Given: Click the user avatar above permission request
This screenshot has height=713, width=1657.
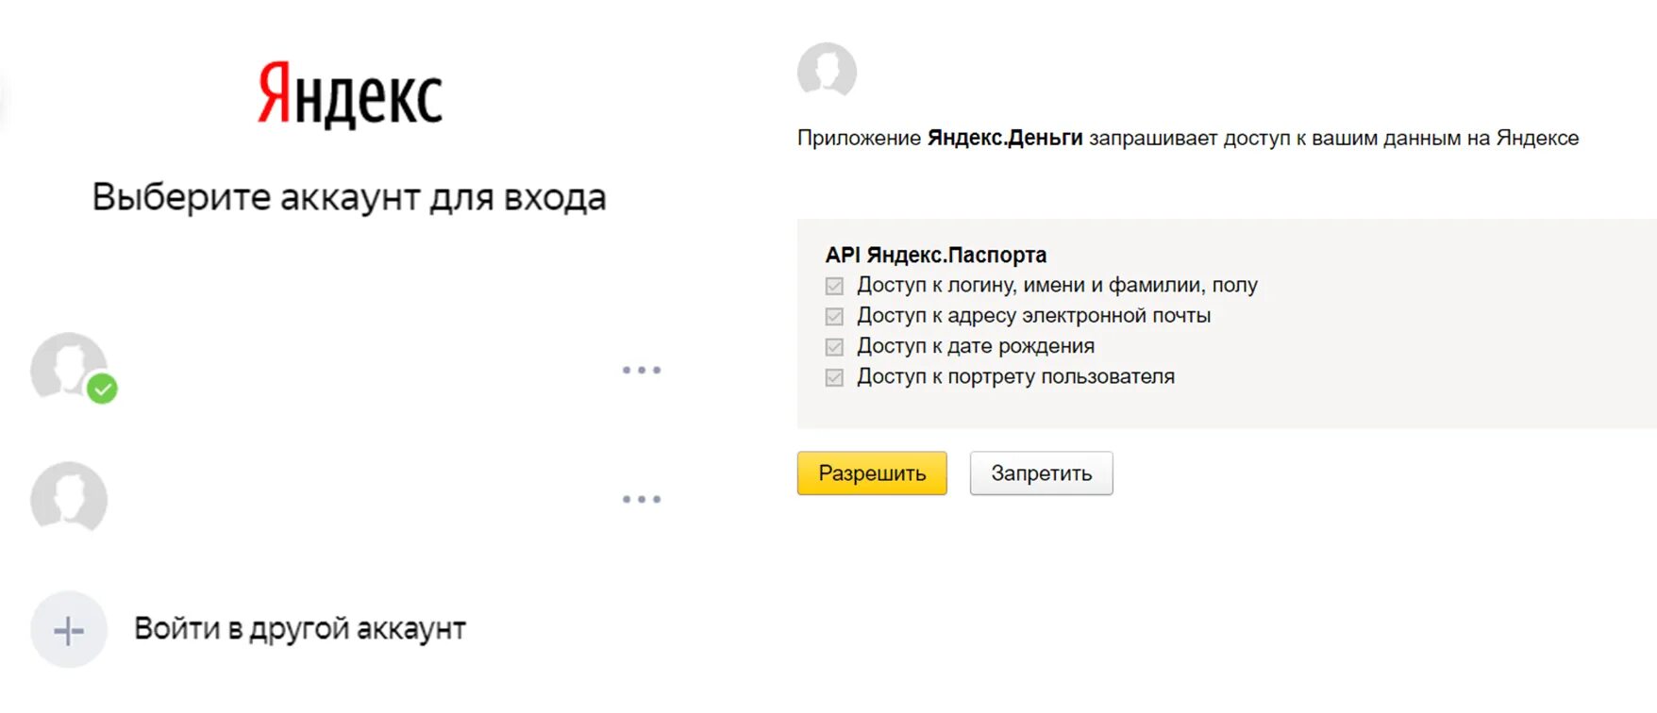Looking at the screenshot, I should coord(827,70).
